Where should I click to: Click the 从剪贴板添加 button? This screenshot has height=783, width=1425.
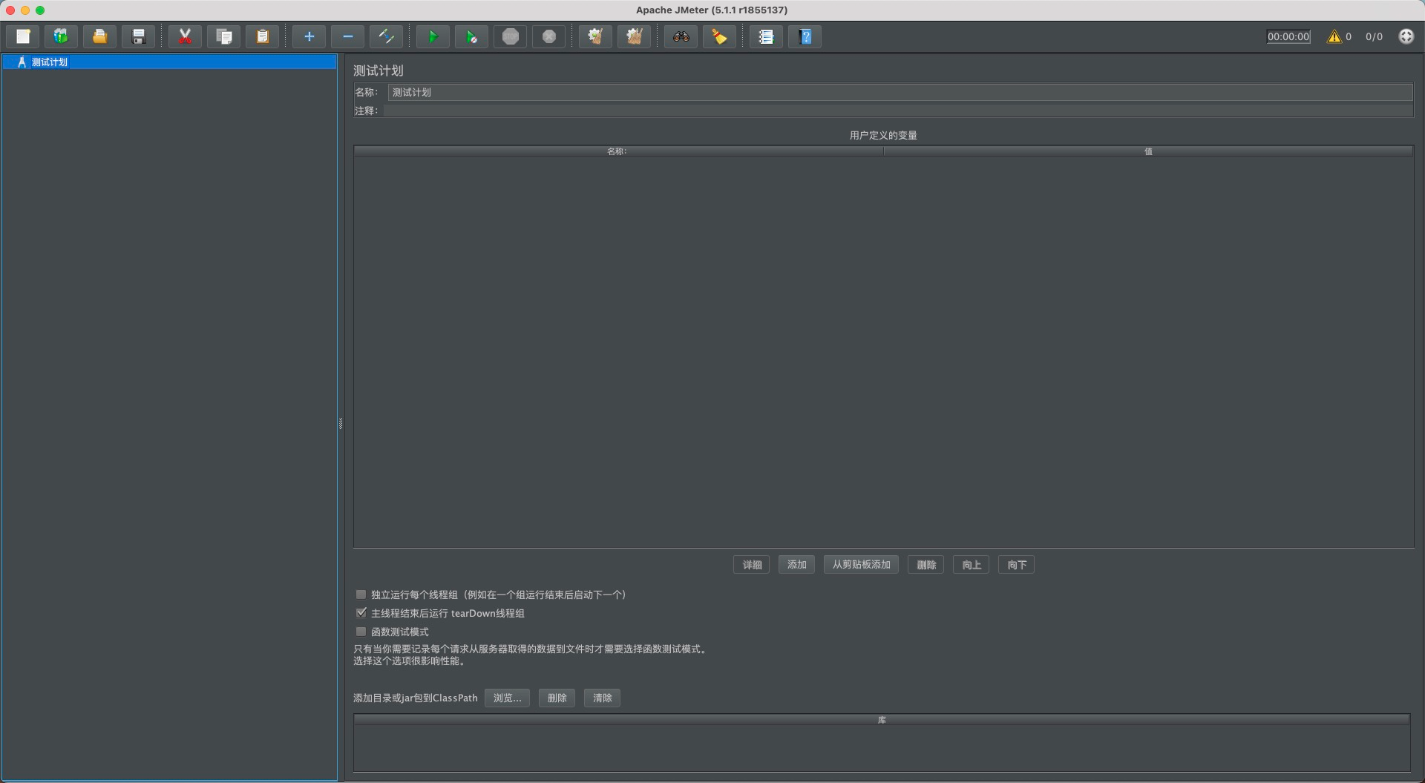point(861,565)
